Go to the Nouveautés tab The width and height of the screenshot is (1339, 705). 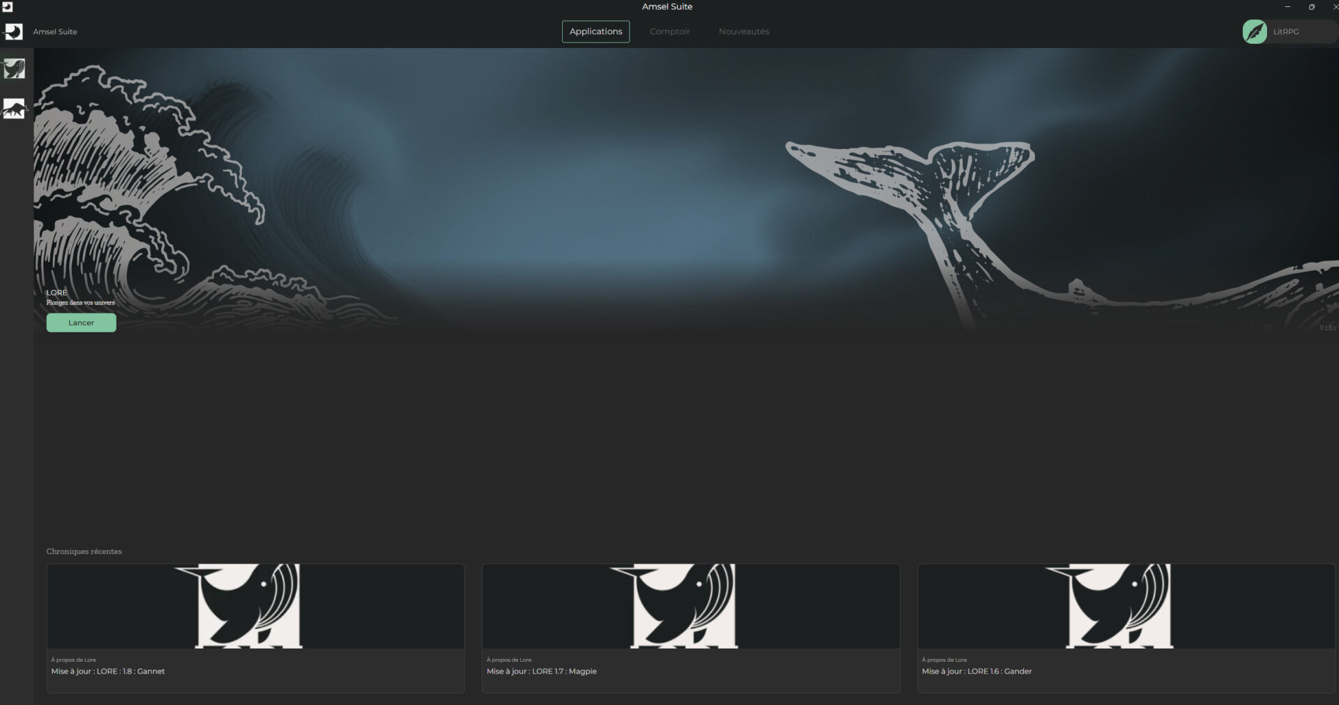743,31
